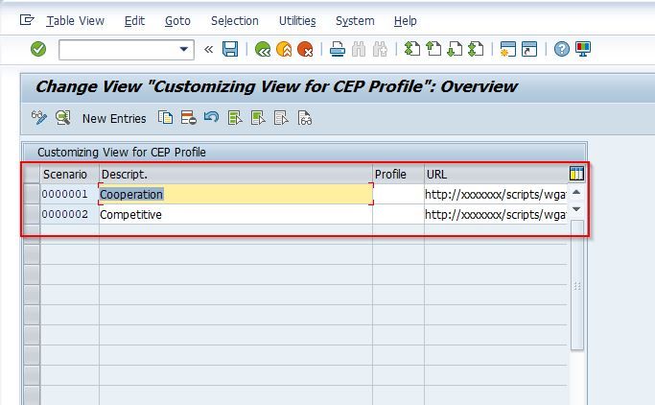Open the System menu

[x=355, y=21]
